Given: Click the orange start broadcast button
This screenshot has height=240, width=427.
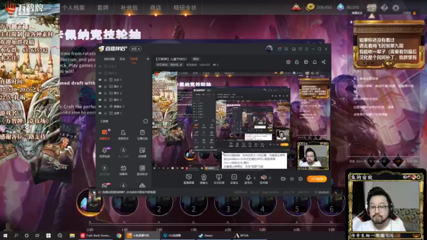Looking at the screenshot, I should click(317, 179).
